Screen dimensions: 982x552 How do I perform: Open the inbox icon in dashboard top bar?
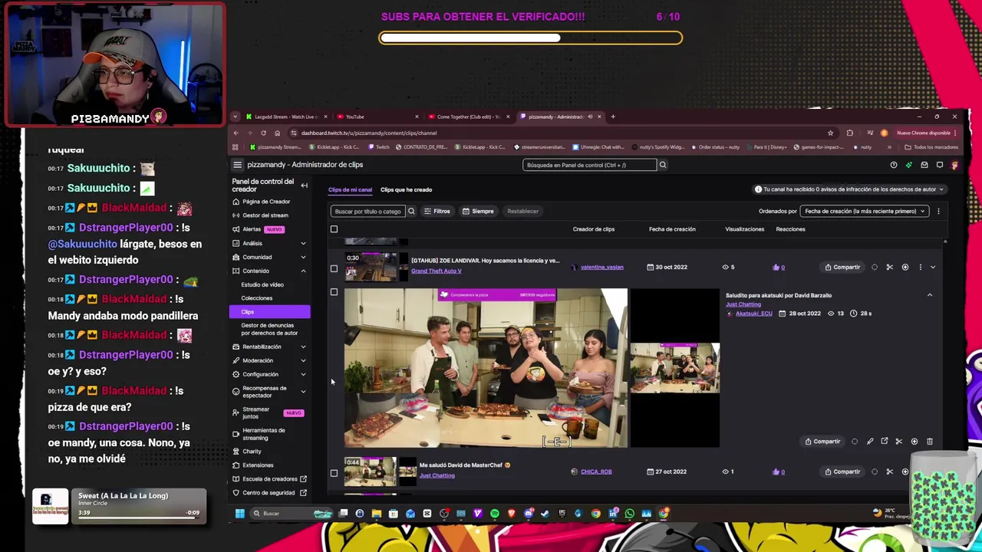(924, 165)
